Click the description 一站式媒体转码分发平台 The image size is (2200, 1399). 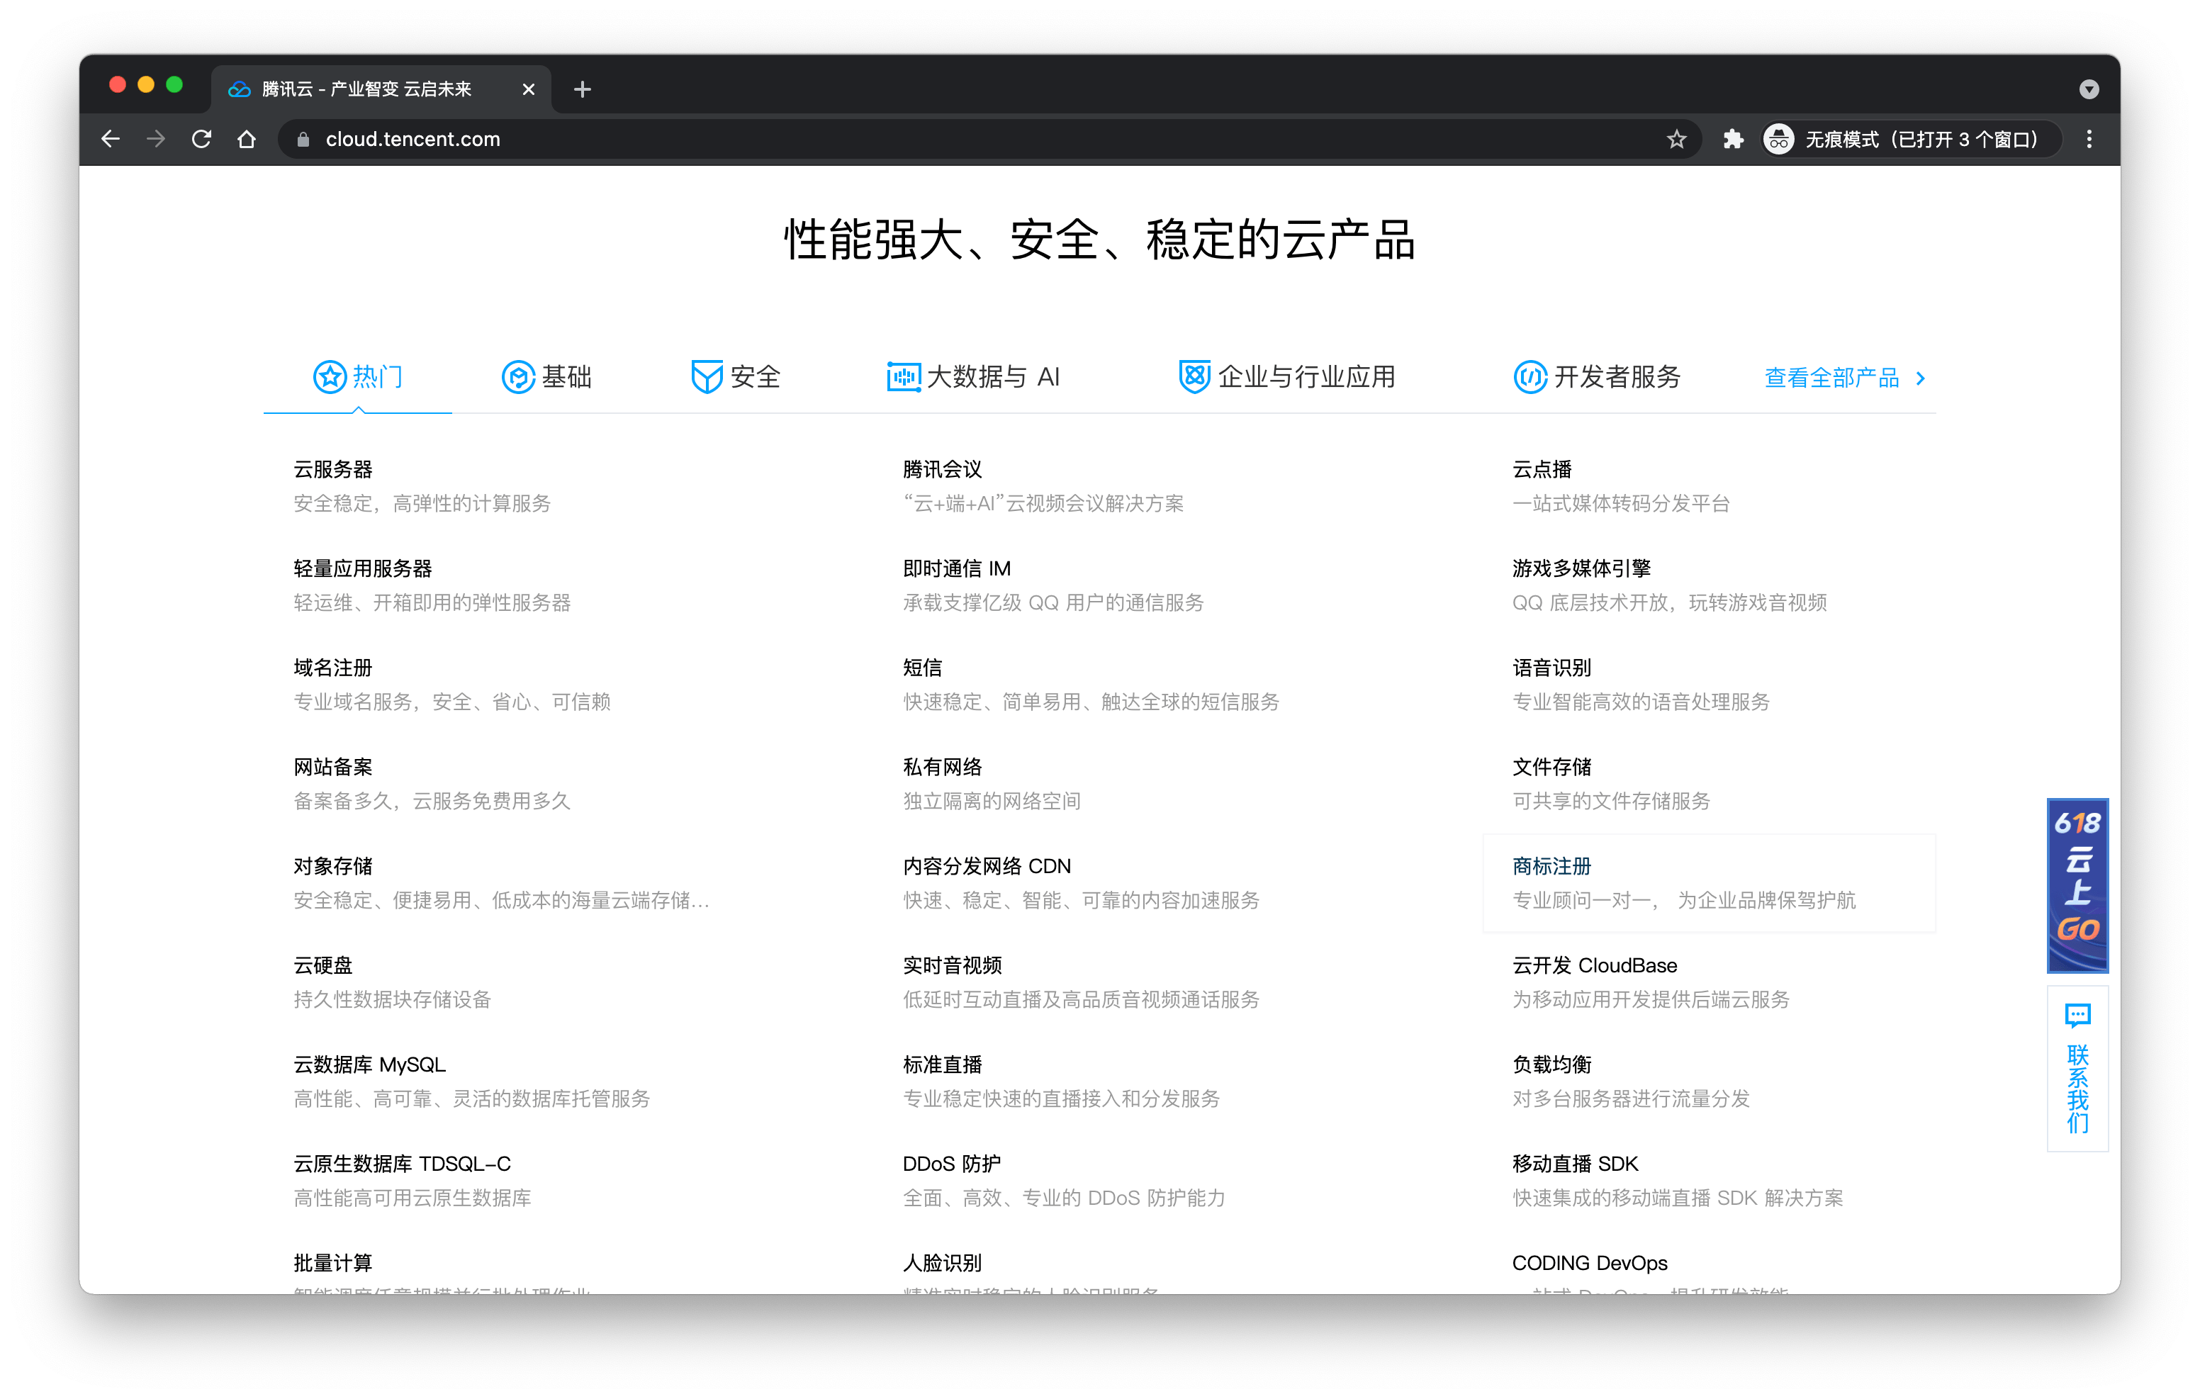click(1621, 503)
